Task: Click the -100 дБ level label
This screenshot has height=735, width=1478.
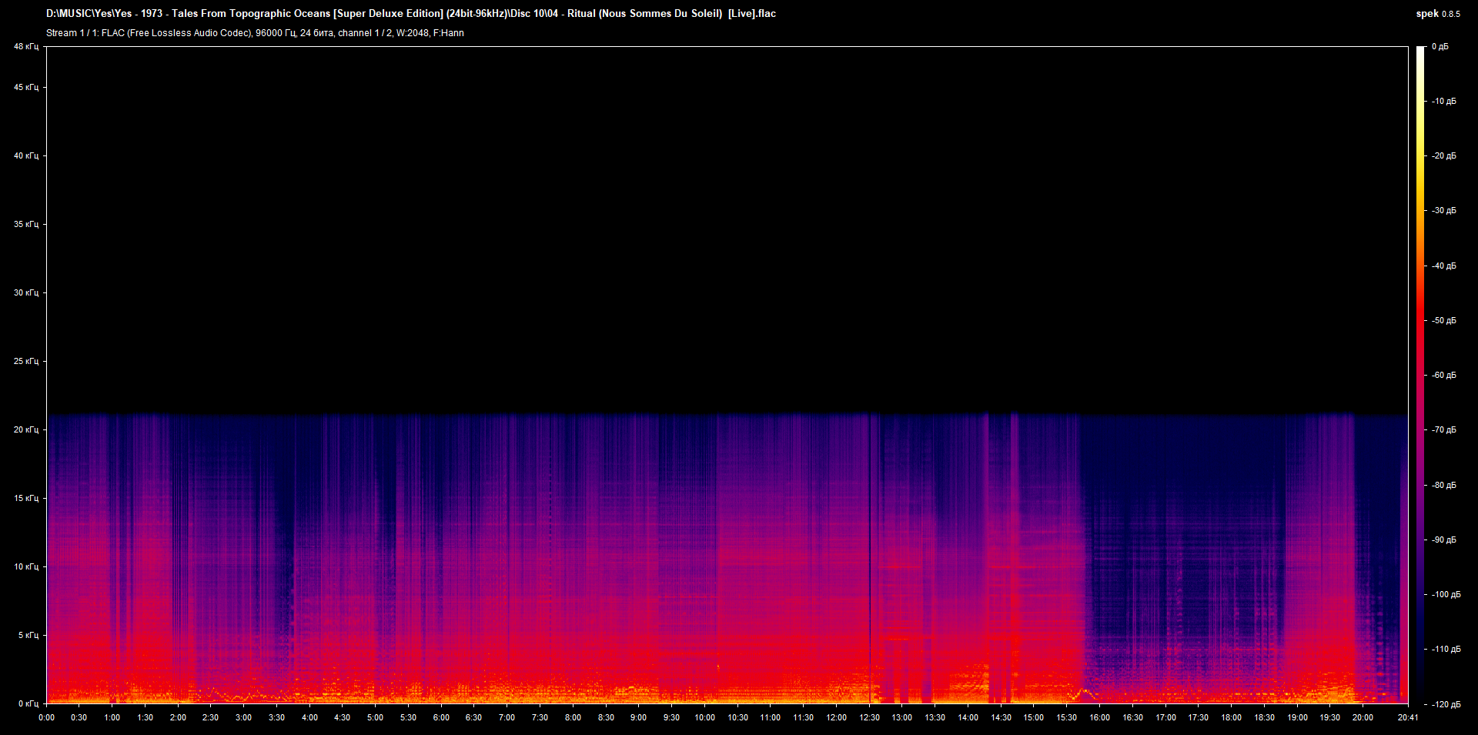Action: [x=1446, y=595]
